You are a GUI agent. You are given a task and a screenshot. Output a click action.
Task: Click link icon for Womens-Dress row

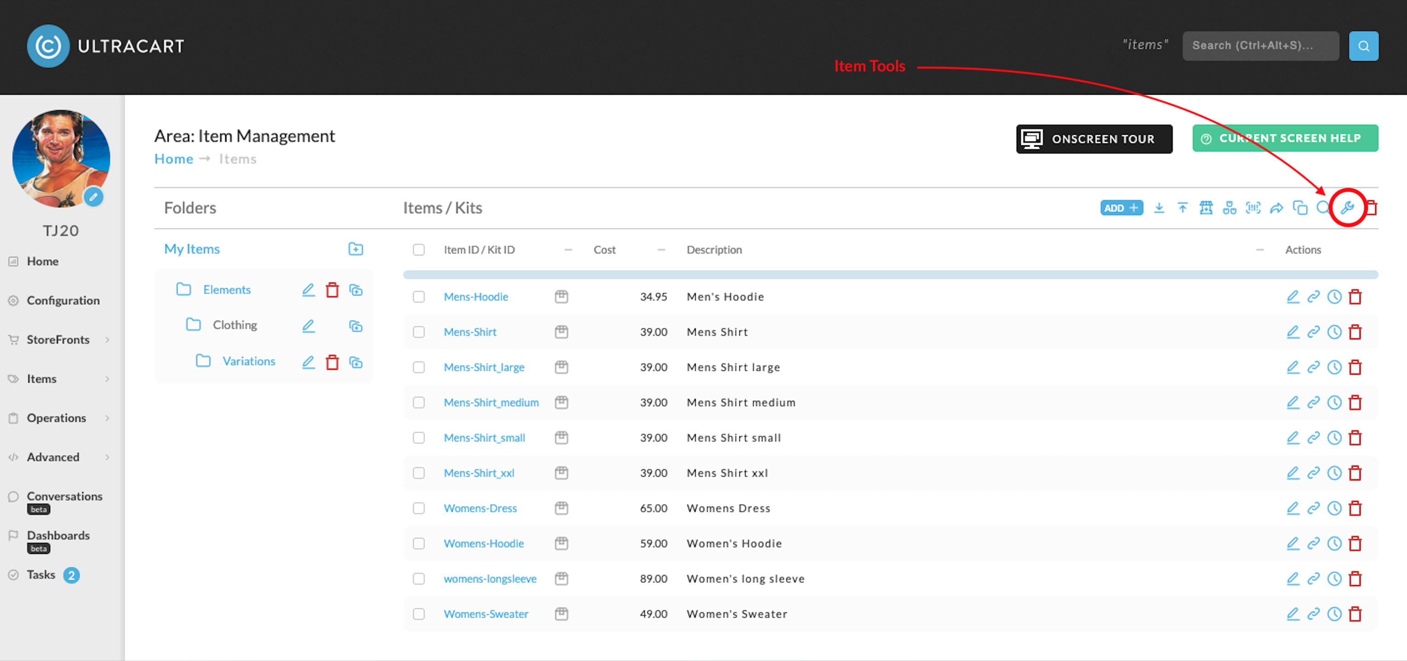(1314, 508)
